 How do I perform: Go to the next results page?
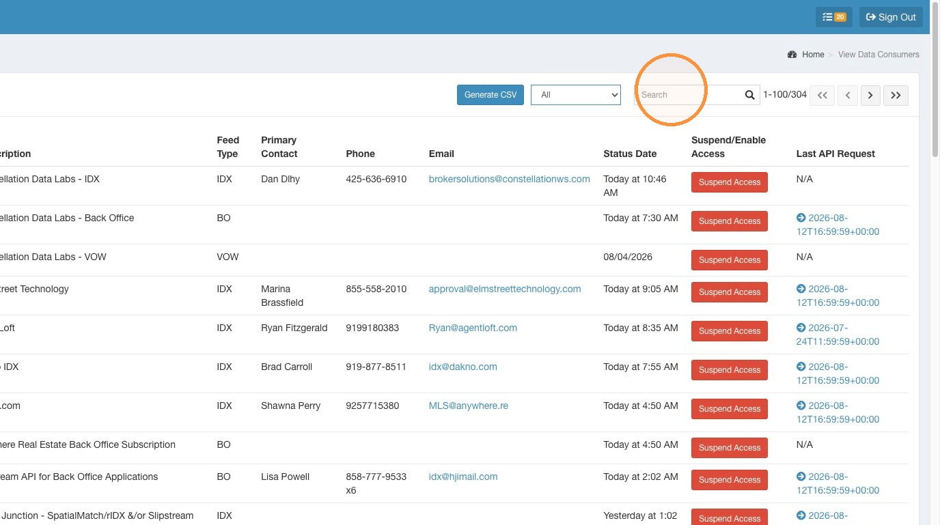(870, 95)
